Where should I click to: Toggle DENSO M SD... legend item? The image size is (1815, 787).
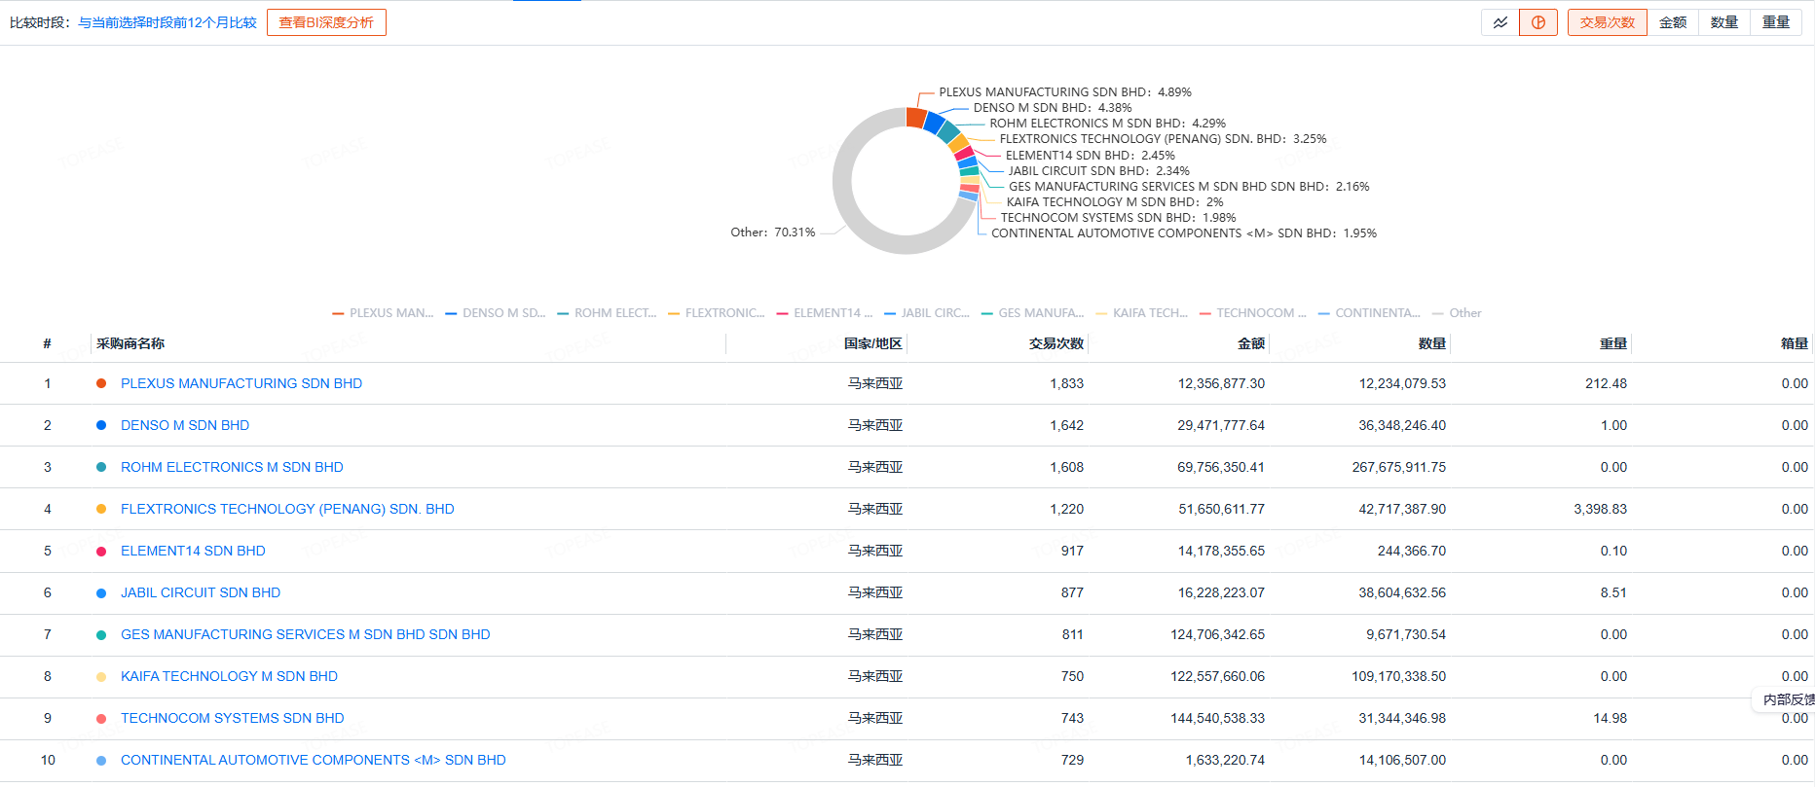(x=495, y=313)
